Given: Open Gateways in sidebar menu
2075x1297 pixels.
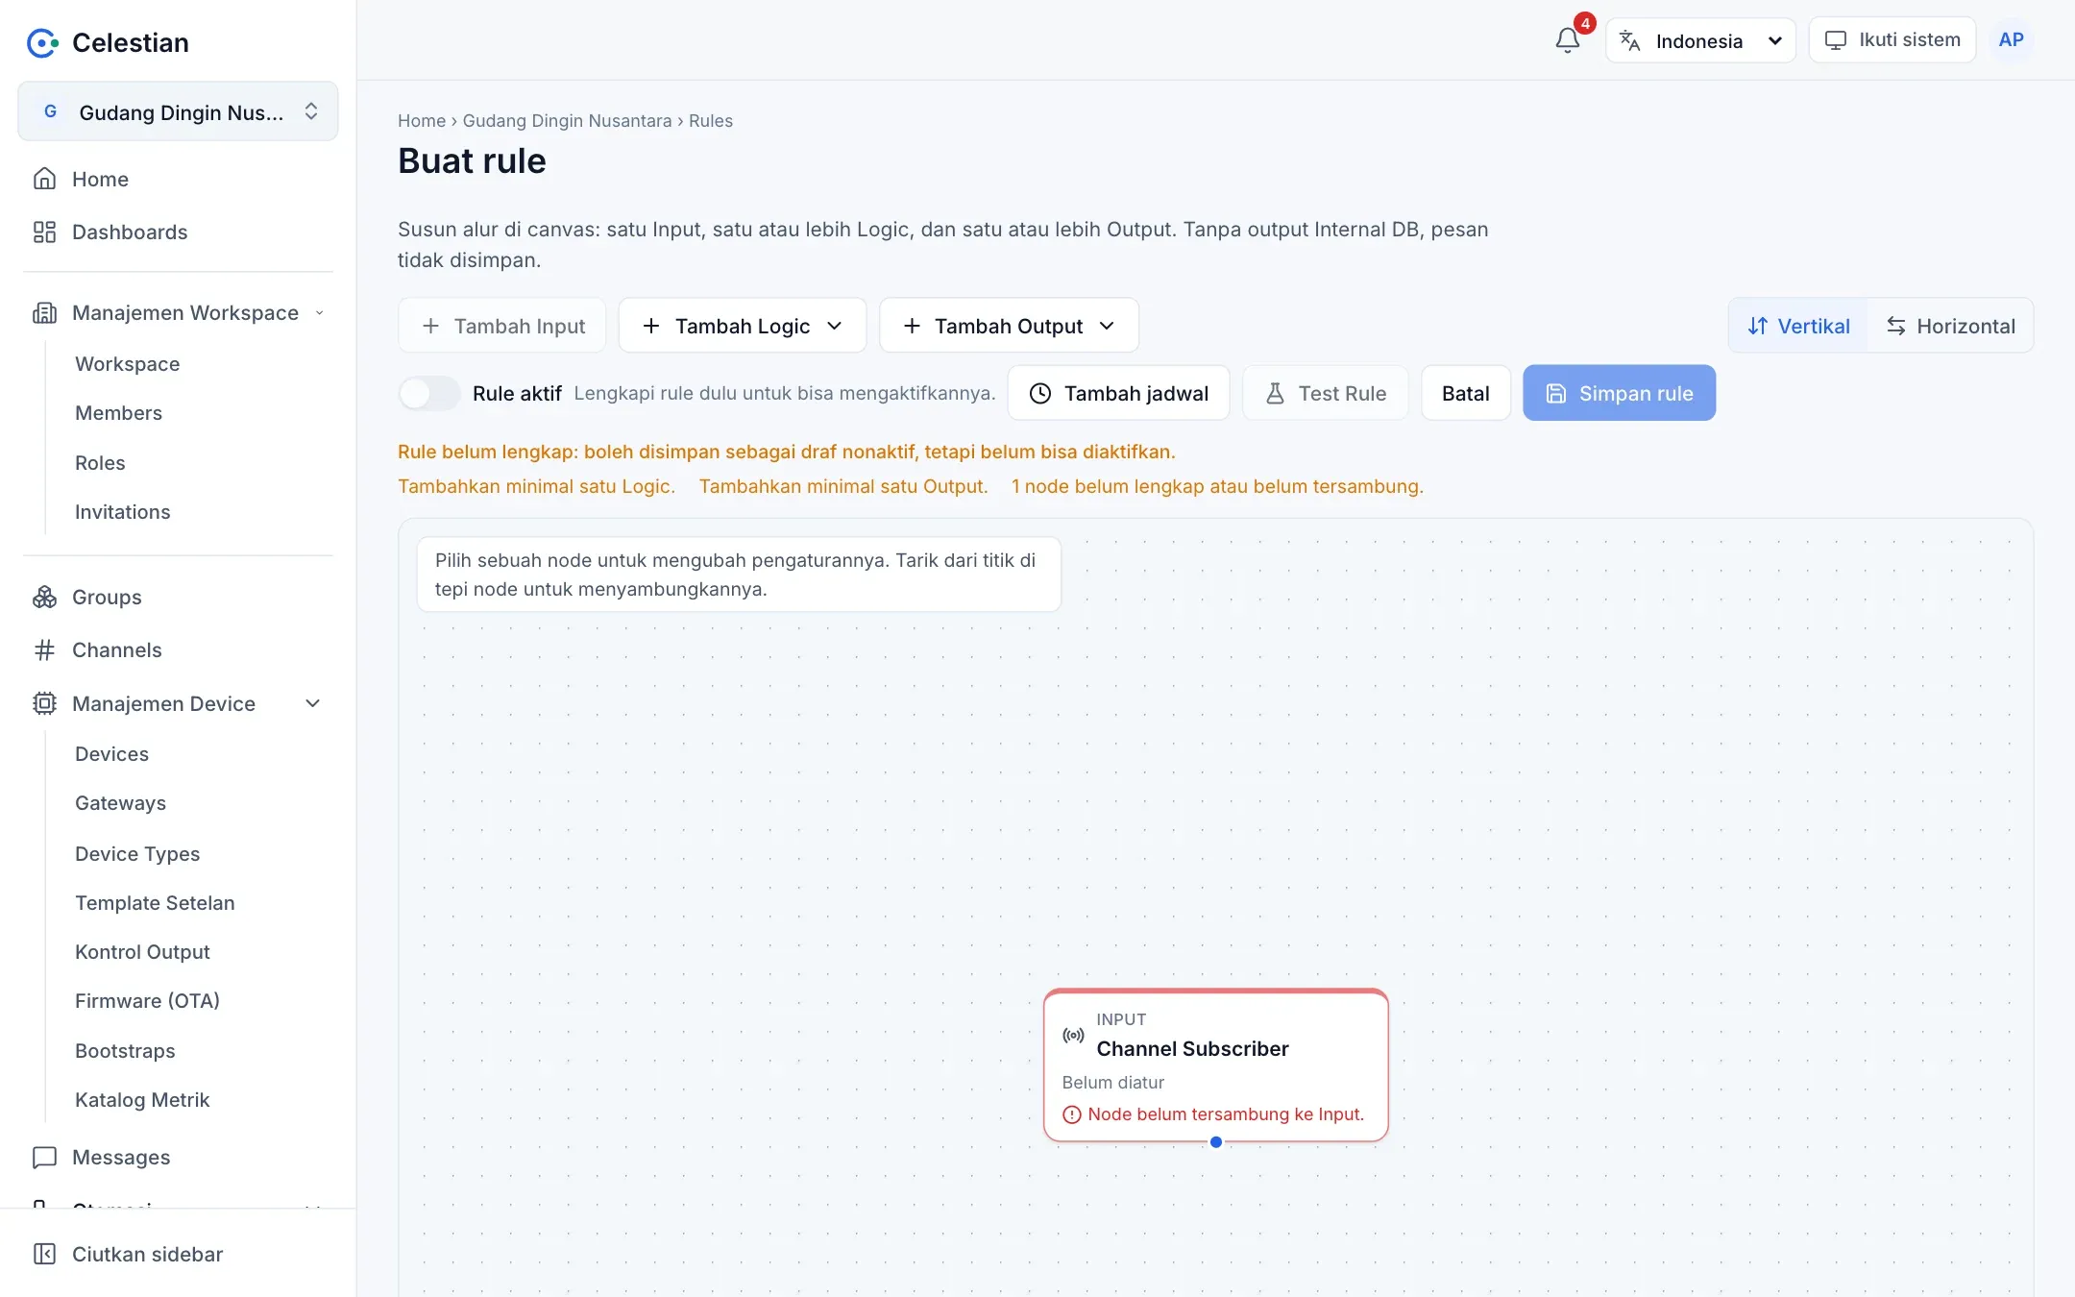Looking at the screenshot, I should (x=121, y=802).
